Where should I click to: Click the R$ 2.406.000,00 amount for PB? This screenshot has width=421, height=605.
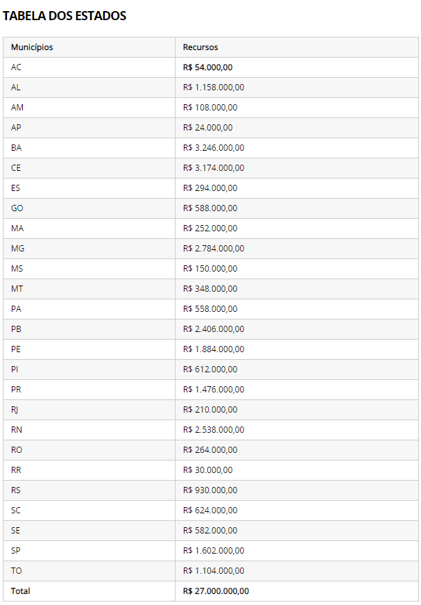(214, 329)
